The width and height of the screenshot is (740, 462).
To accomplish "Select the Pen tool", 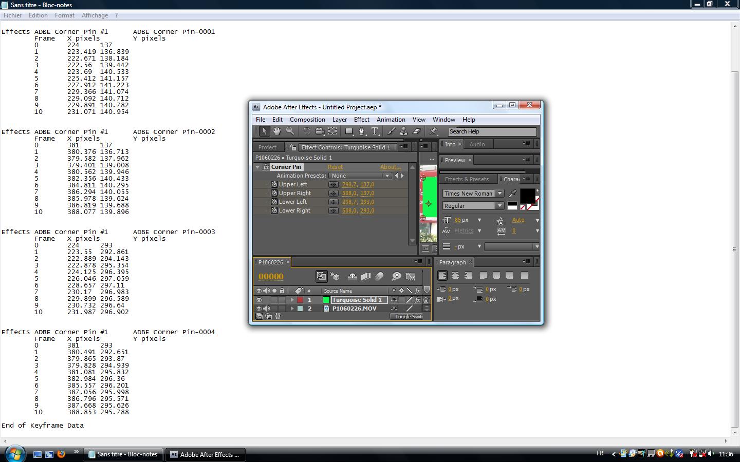I will [362, 131].
